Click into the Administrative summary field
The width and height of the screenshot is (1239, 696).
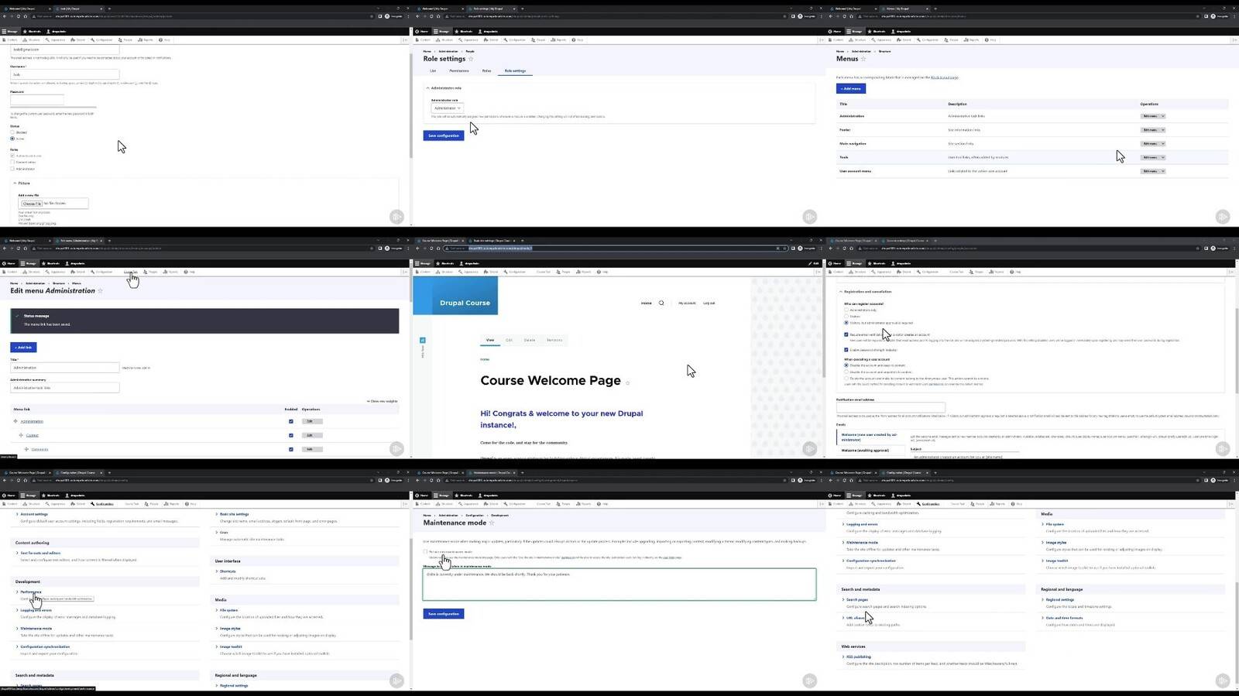pyautogui.click(x=65, y=387)
